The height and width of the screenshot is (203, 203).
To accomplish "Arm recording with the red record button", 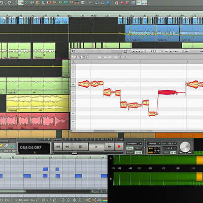I will click(x=119, y=147).
